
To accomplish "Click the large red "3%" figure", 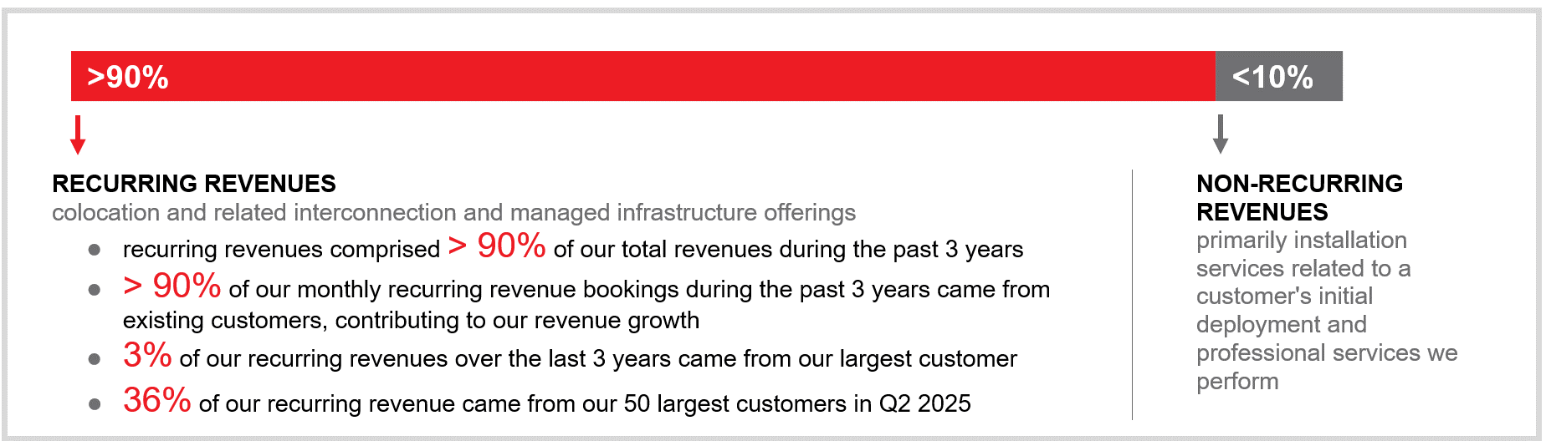I will click(x=147, y=356).
